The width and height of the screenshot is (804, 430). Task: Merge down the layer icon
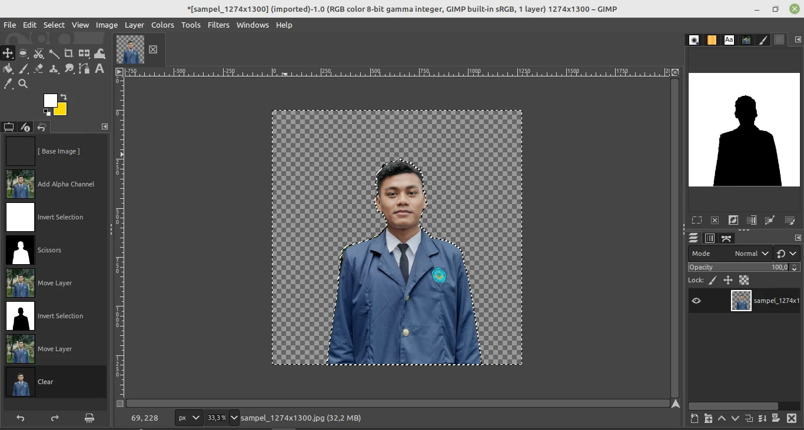(762, 418)
